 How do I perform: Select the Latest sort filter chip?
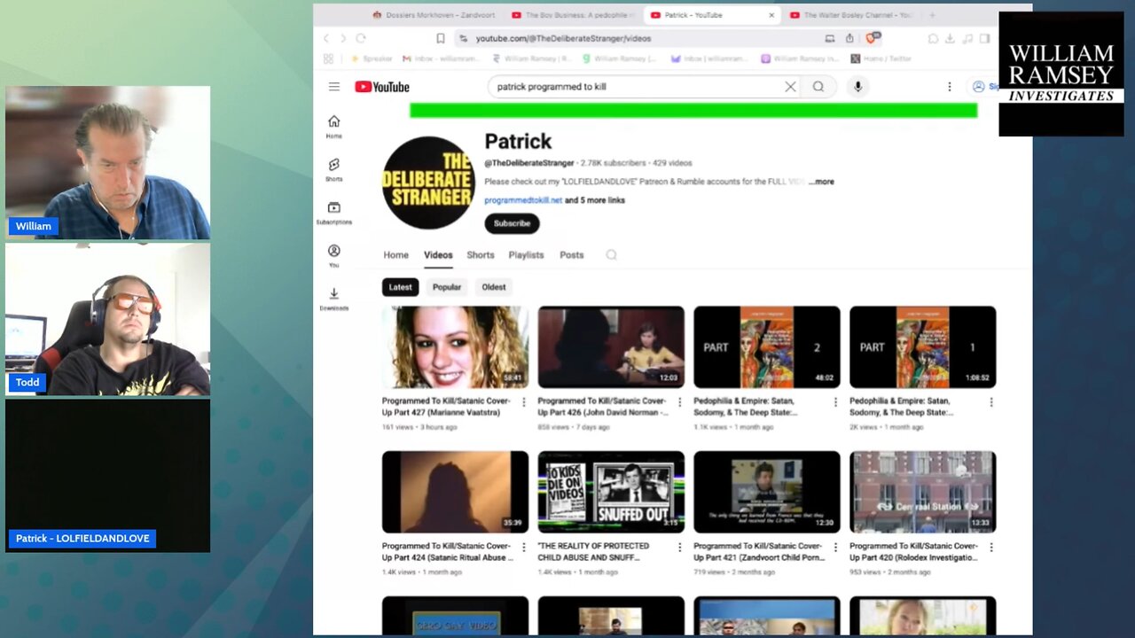pyautogui.click(x=400, y=287)
